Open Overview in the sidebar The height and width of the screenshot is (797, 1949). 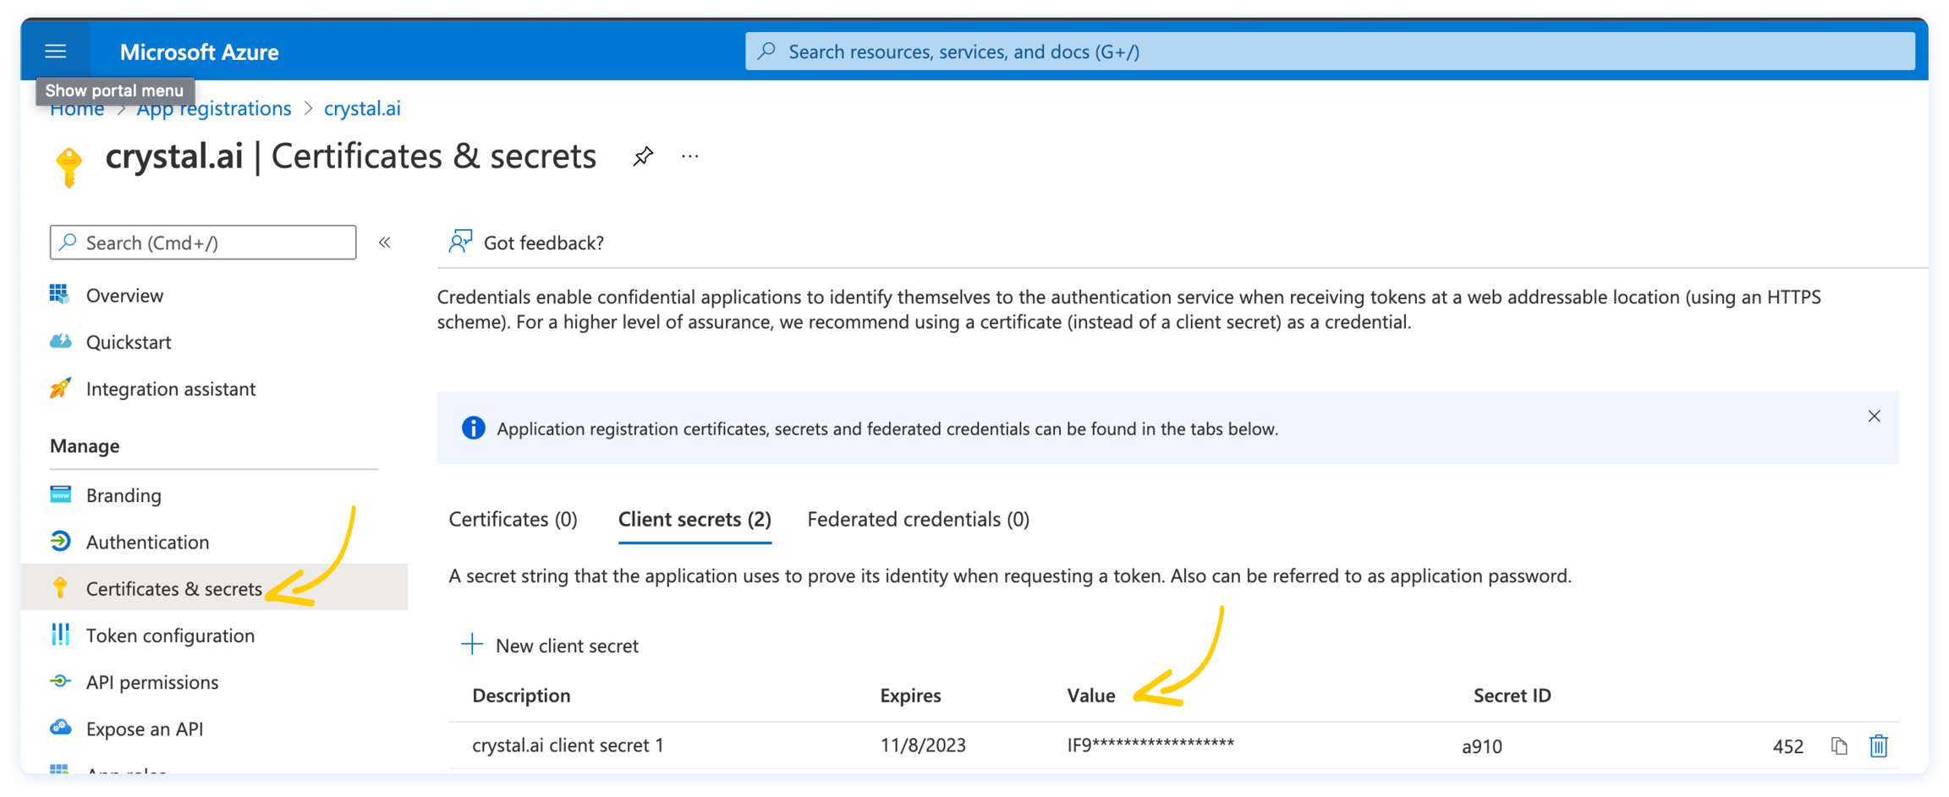[124, 296]
